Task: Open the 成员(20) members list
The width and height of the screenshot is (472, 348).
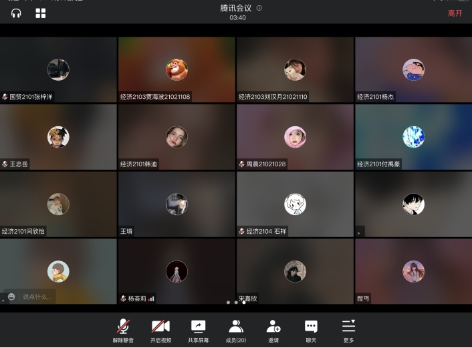Action: [x=235, y=330]
